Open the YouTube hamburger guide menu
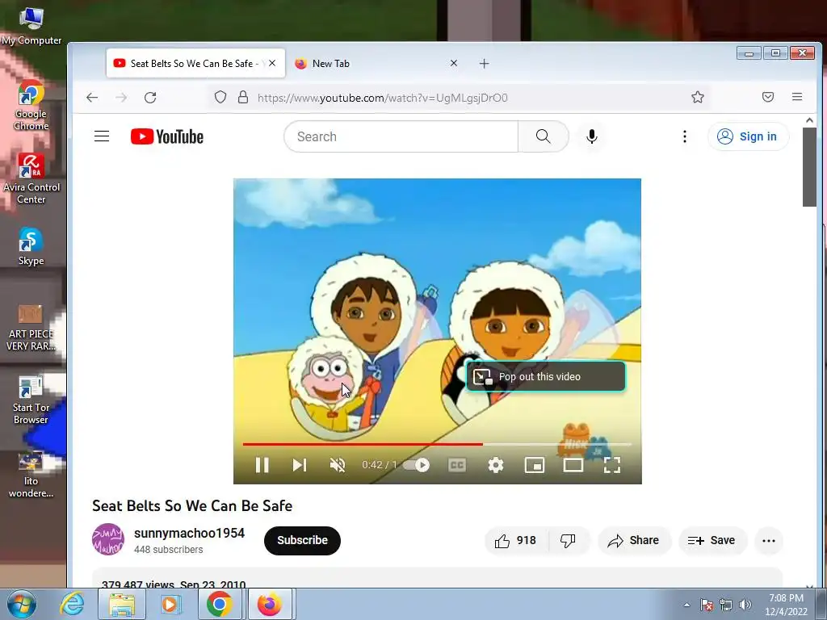The image size is (827, 620). click(x=102, y=136)
